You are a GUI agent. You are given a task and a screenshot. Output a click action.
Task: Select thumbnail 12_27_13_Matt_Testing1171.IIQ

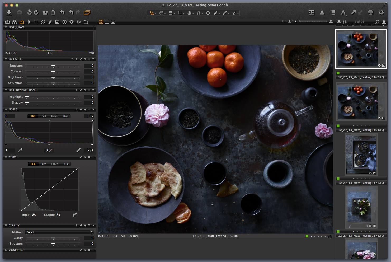pyautogui.click(x=361, y=155)
